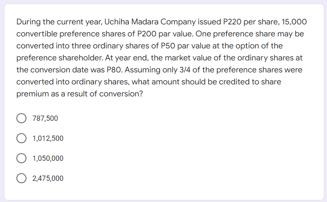
Task: Choose the 1,012,500 radio option circle
Action: tap(21, 138)
